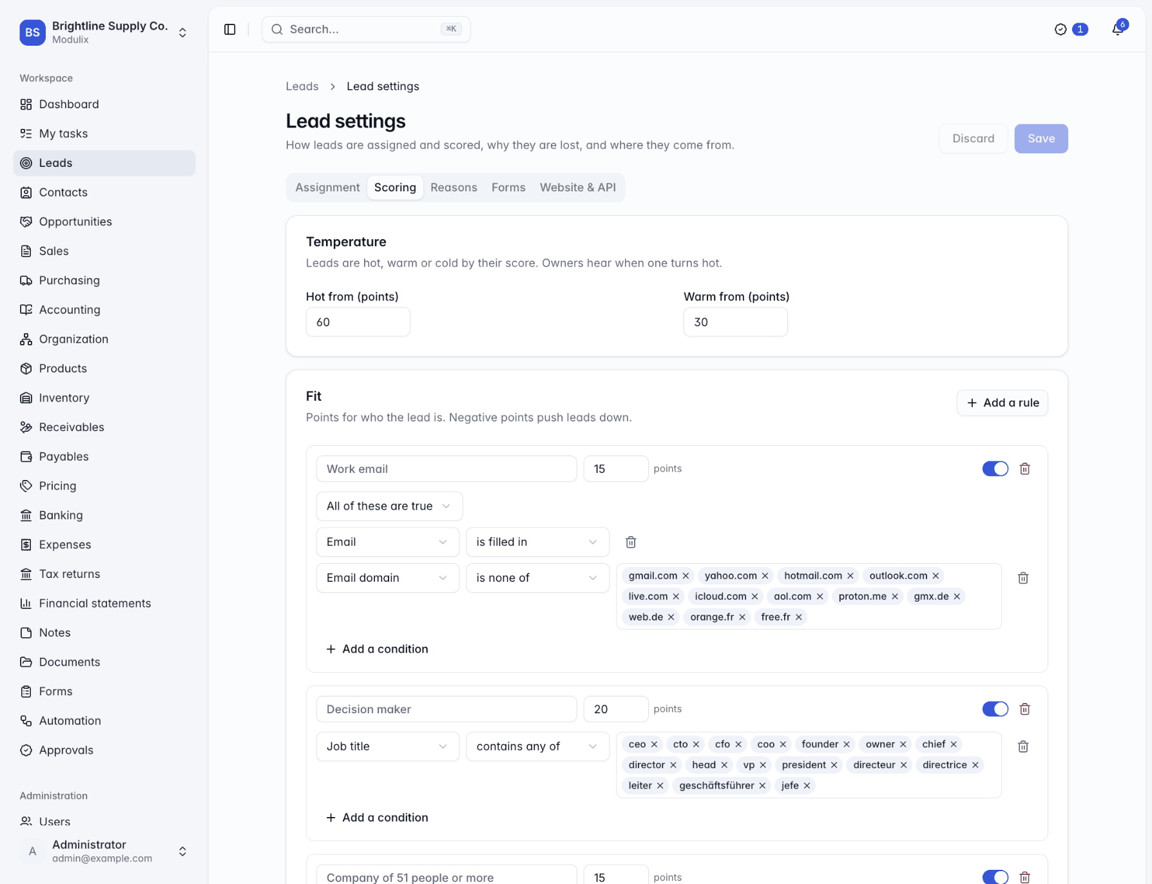The image size is (1152, 884).
Task: Open the contains any of dropdown
Action: [537, 746]
